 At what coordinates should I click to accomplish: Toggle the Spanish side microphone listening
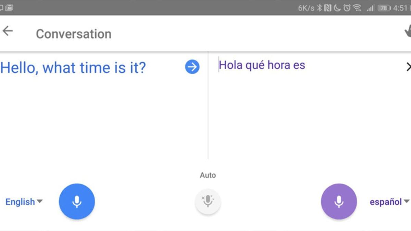point(339,202)
